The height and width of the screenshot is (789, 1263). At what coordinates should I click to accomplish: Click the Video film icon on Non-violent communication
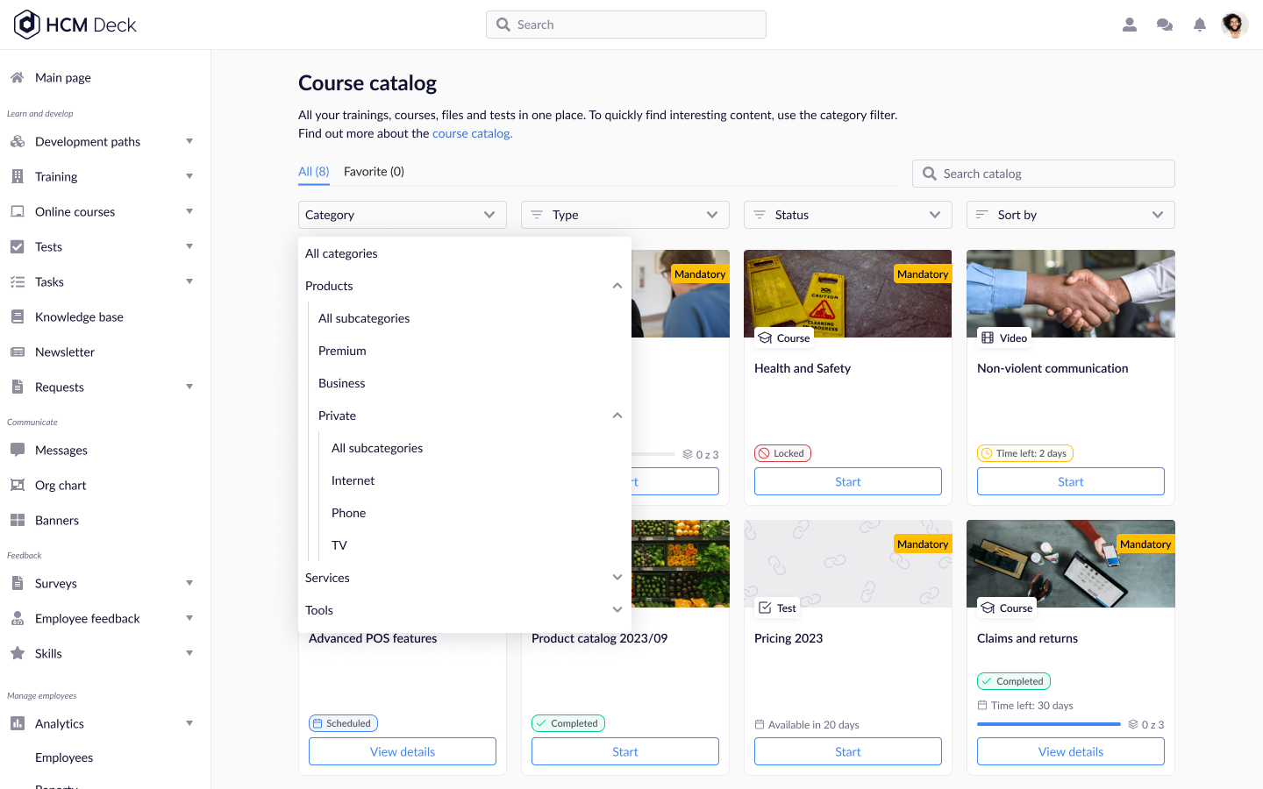(988, 338)
